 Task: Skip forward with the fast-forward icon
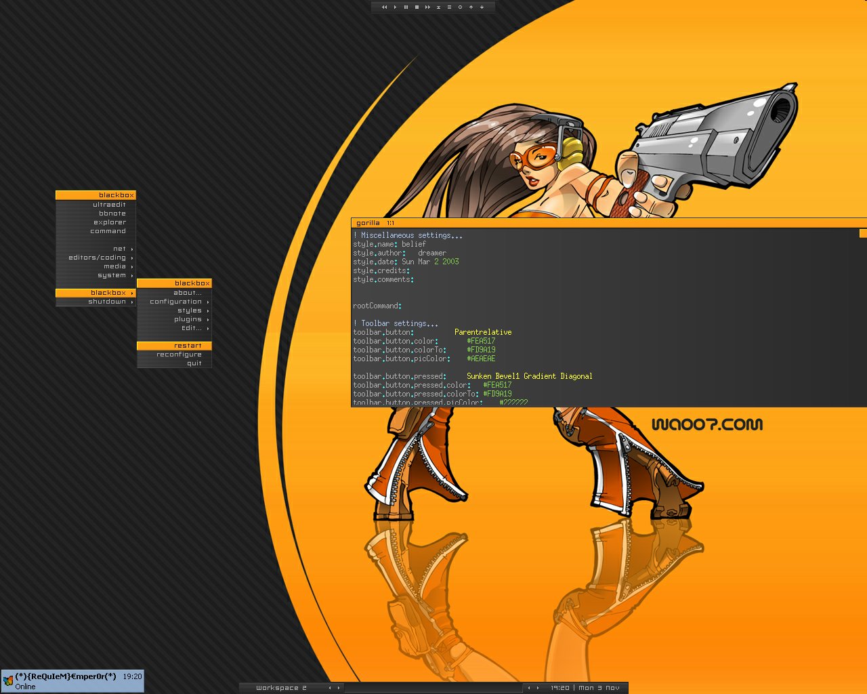(x=427, y=7)
